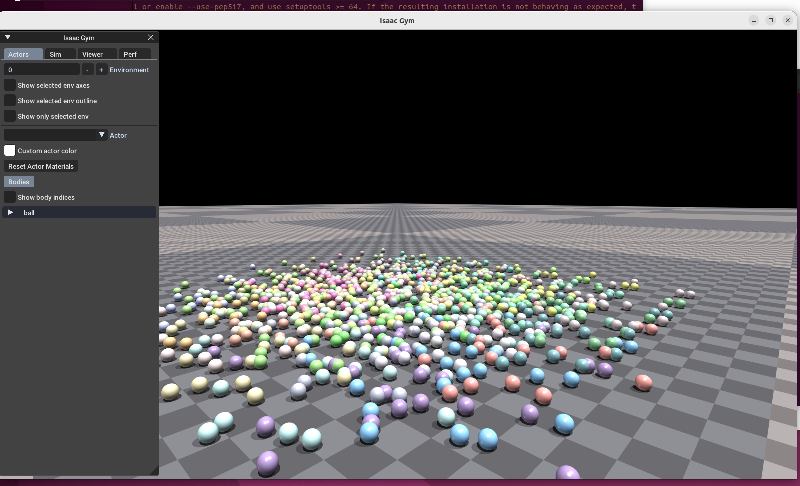Image resolution: width=800 pixels, height=486 pixels.
Task: Select the ball body row
Action: click(x=80, y=213)
